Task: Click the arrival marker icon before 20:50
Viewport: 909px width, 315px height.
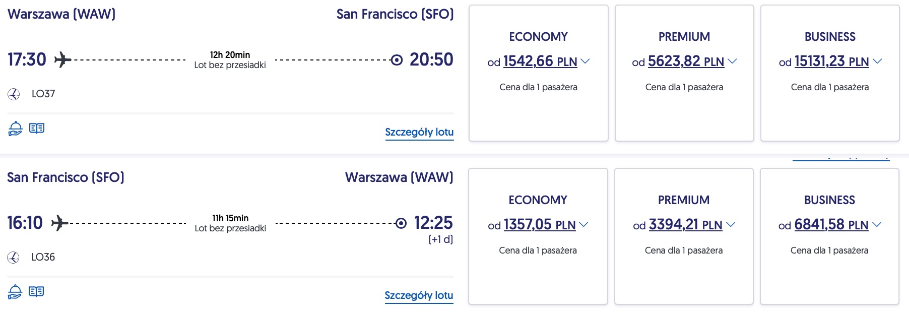Action: tap(397, 60)
